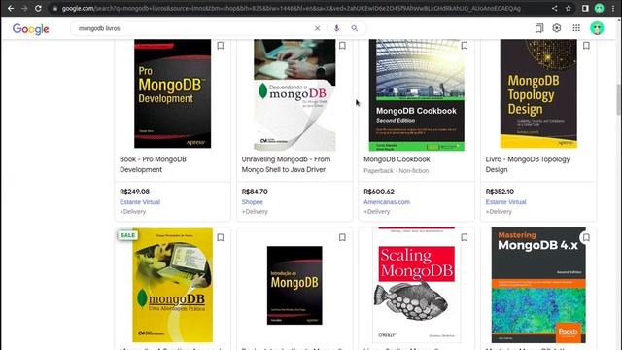This screenshot has height=350, width=622.
Task: Bookmark this page with the star icon
Action: point(568,9)
